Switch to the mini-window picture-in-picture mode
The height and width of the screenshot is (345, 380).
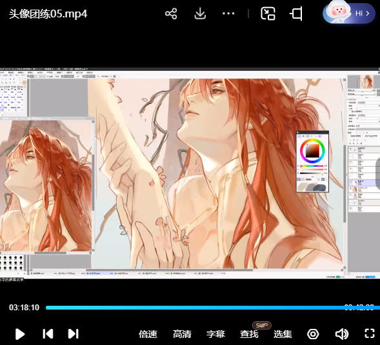[x=268, y=14]
